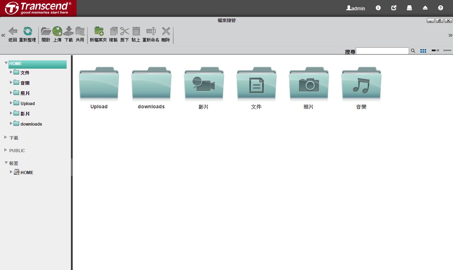Screen dimensions: 453x270
Task: Open the info icon in top bar
Action: click(x=378, y=8)
